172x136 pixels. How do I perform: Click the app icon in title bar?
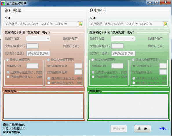point(3,3)
